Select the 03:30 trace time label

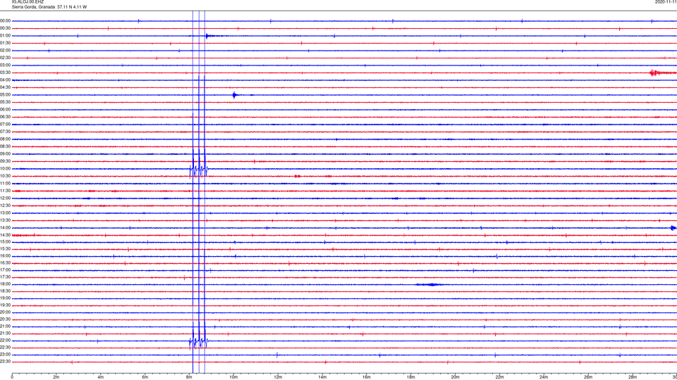tap(5, 72)
